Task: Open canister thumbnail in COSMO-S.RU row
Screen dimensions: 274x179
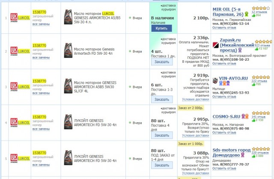Action: [68, 122]
